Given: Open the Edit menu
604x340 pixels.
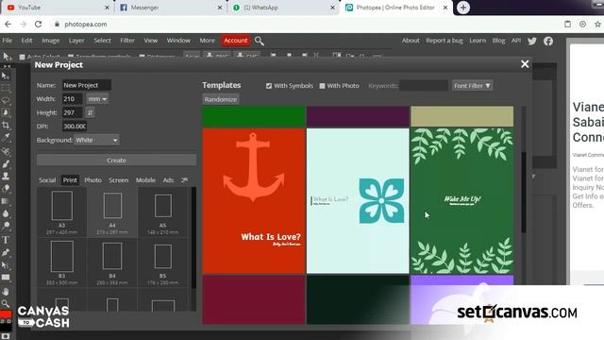Looking at the screenshot, I should (26, 41).
